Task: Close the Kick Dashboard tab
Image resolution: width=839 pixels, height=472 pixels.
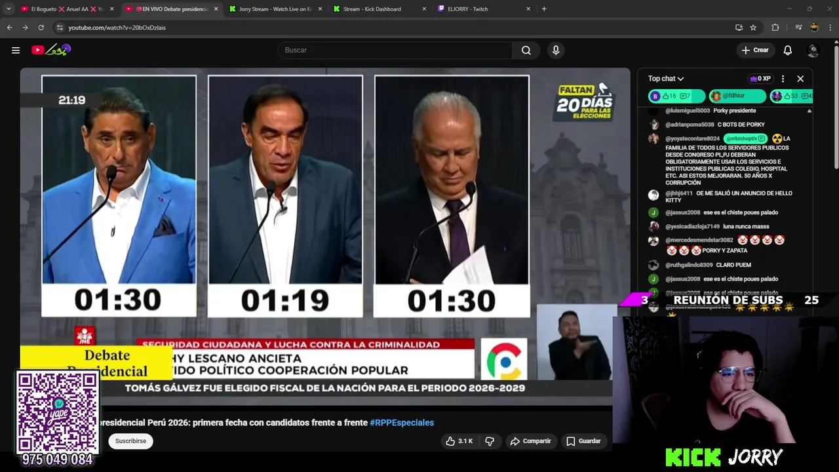Action: point(424,9)
